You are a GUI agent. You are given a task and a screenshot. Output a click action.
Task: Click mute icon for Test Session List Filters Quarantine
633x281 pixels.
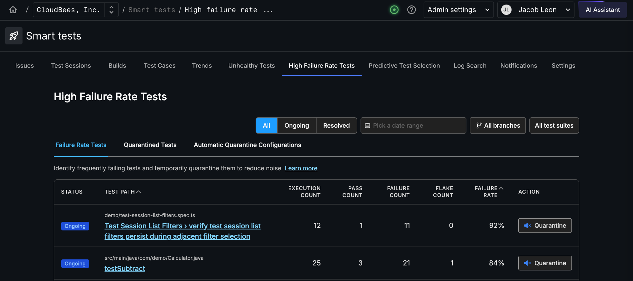(527, 225)
